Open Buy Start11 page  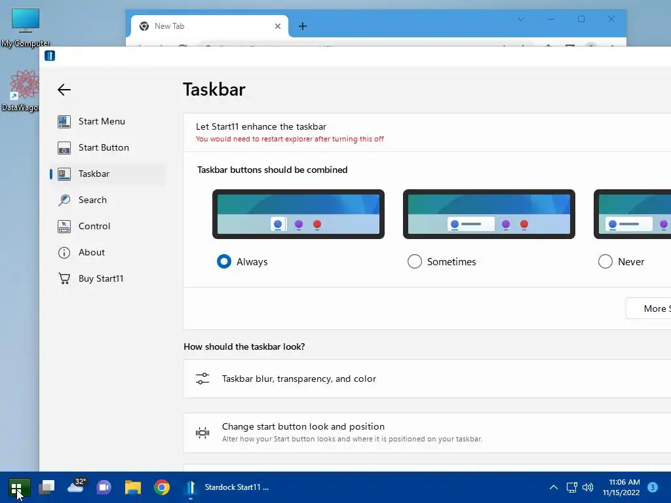[x=107, y=278]
